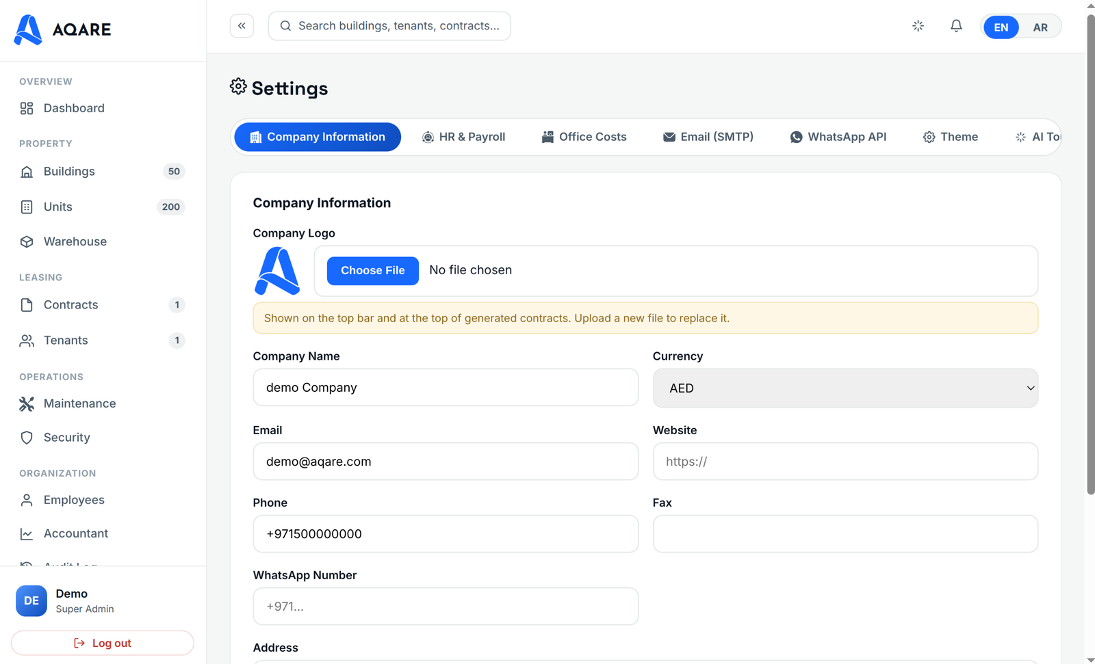
Task: Open Office Costs tab
Action: click(x=584, y=137)
